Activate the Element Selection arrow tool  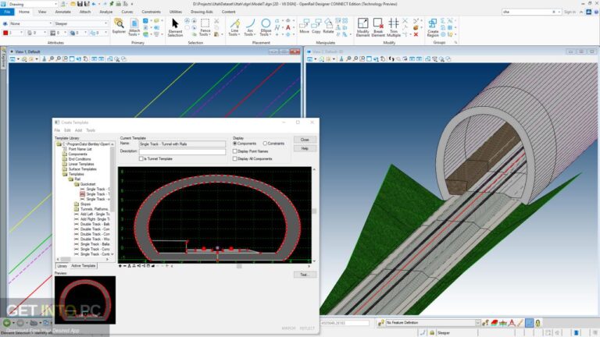175,27
